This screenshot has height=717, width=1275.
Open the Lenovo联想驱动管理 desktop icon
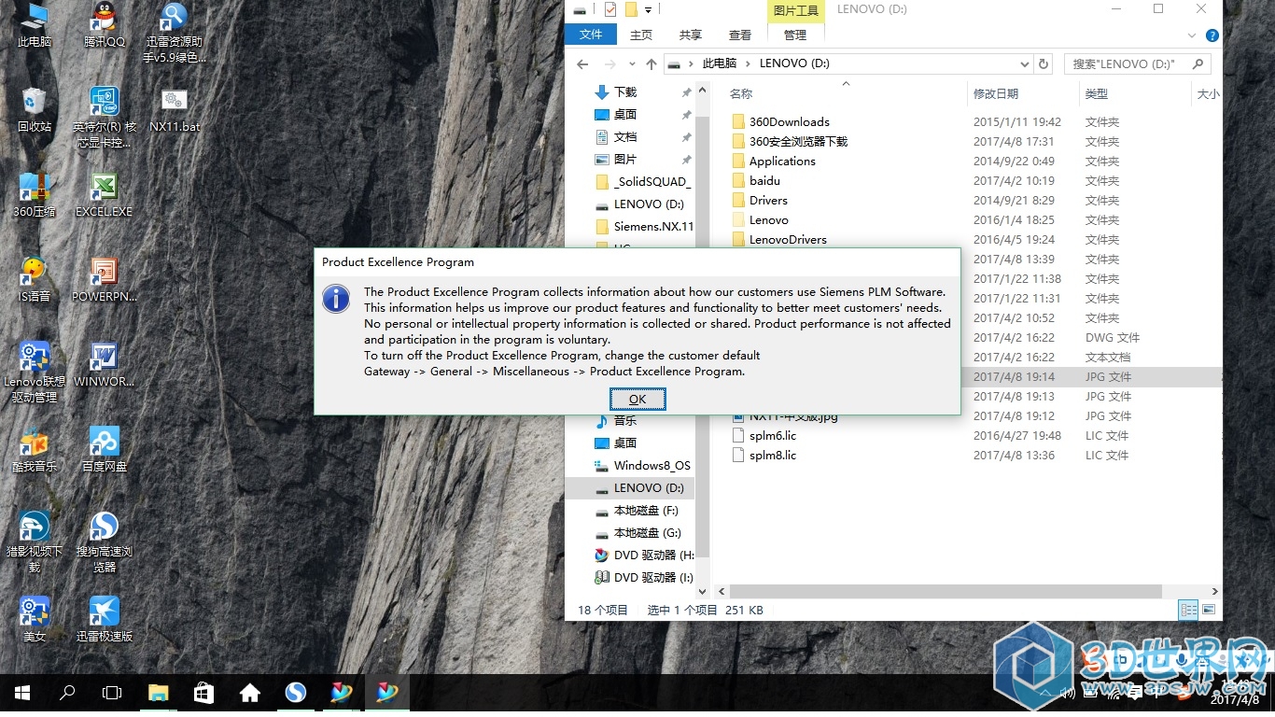click(x=35, y=373)
